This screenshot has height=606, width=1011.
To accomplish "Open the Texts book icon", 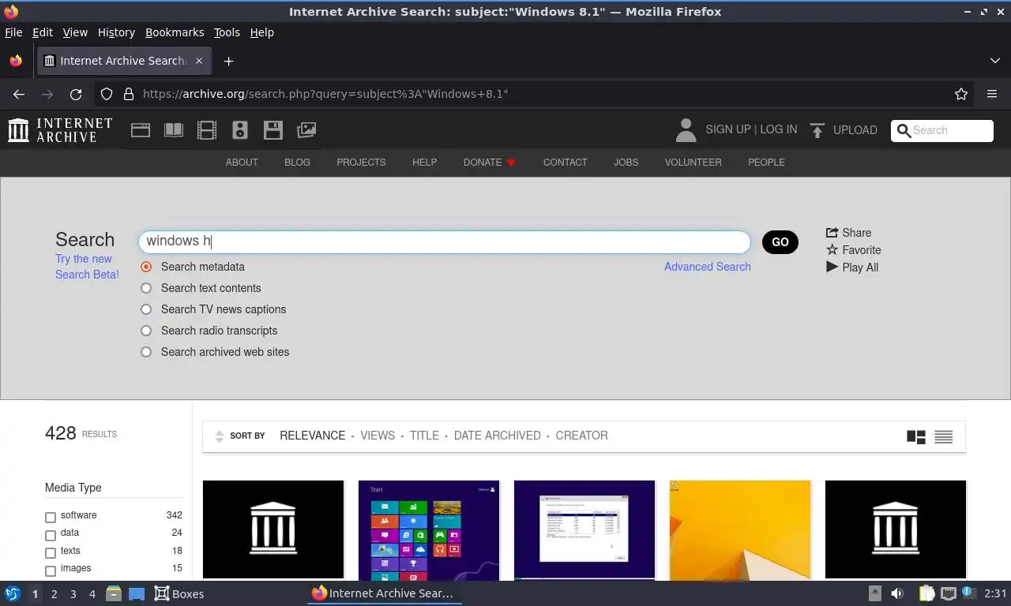I will [x=174, y=130].
